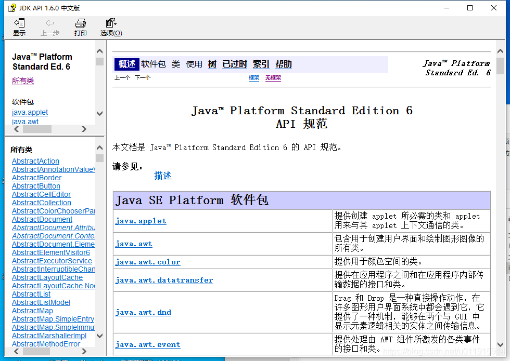510x361 pixels.
Task: Open the 框架 frames link
Action: [253, 77]
